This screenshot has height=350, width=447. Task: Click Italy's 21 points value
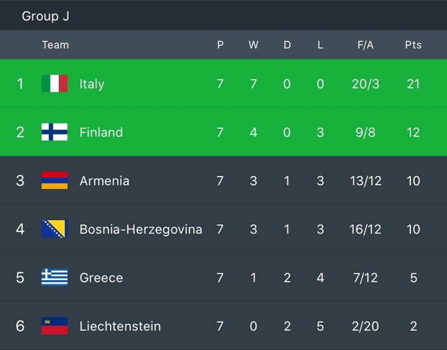point(413,84)
